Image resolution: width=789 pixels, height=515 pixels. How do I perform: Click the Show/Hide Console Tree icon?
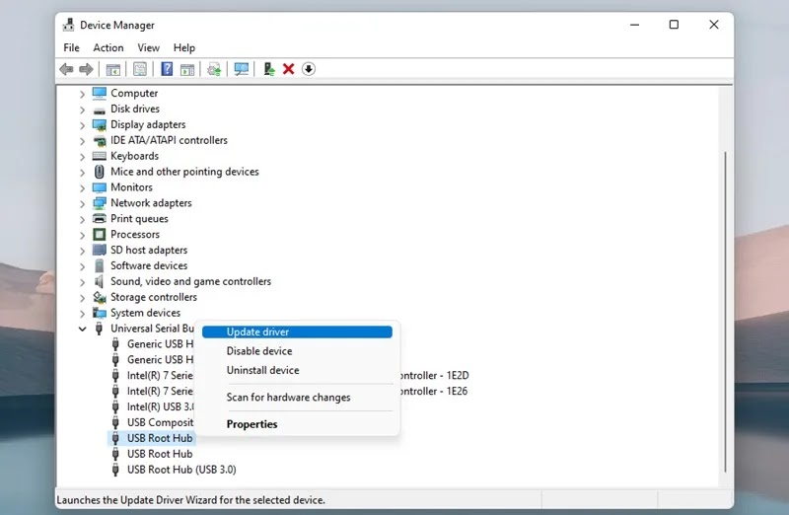point(113,69)
